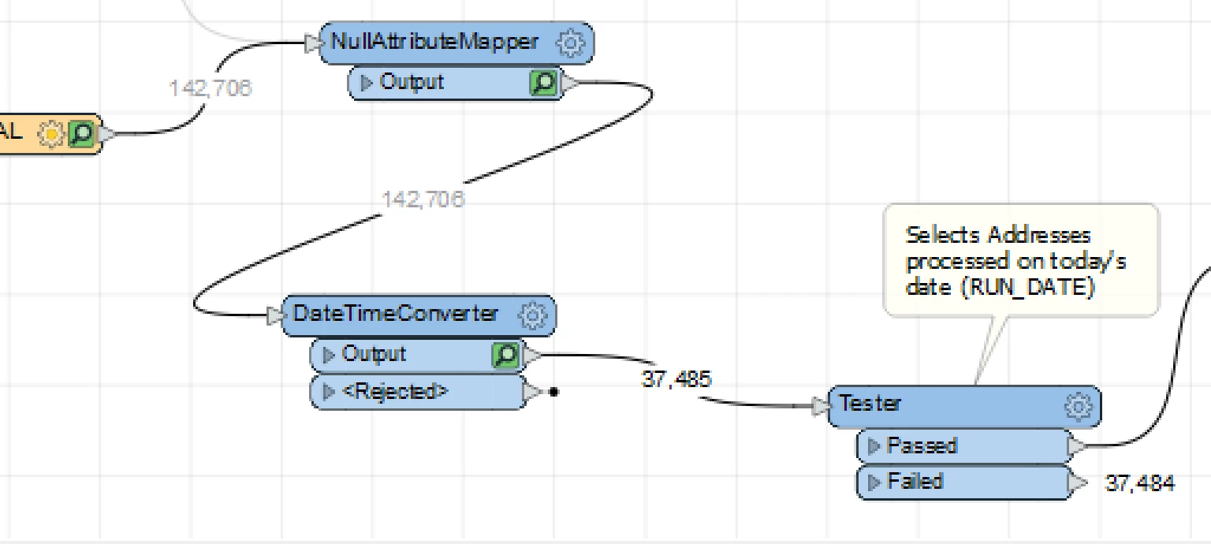Inspect cached features on DateTimeConverter Output

(506, 356)
